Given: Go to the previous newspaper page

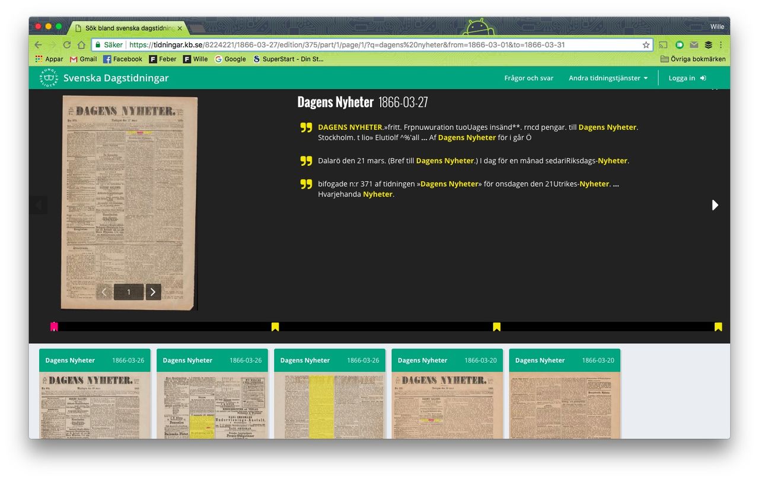Looking at the screenshot, I should click(104, 292).
